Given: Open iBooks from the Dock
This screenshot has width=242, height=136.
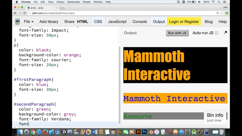Looking at the screenshot, I should (x=175, y=132).
